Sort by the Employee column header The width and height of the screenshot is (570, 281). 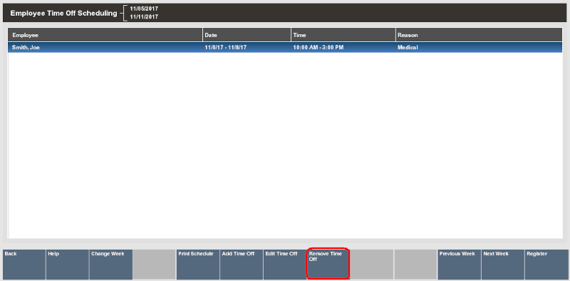(x=105, y=35)
